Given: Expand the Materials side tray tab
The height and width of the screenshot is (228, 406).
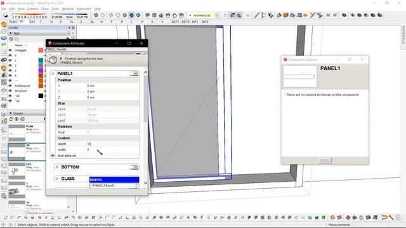Looking at the screenshot, I should [403, 35].
